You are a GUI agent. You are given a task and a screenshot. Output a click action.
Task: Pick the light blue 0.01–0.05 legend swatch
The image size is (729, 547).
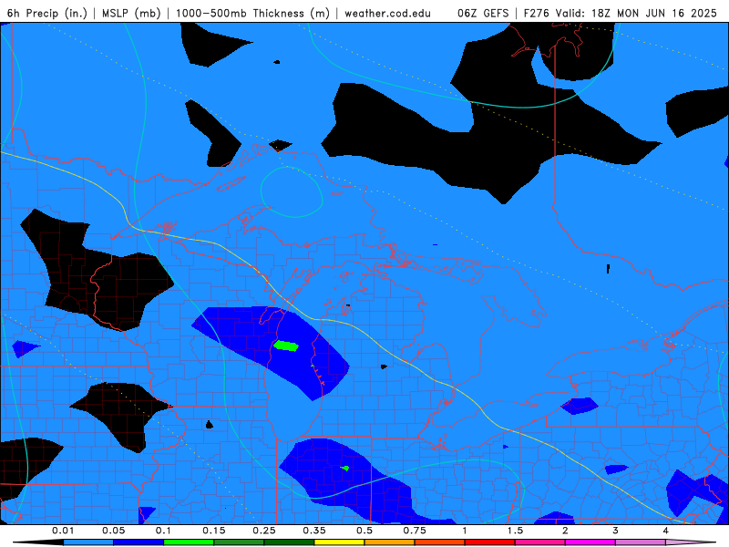(x=88, y=542)
